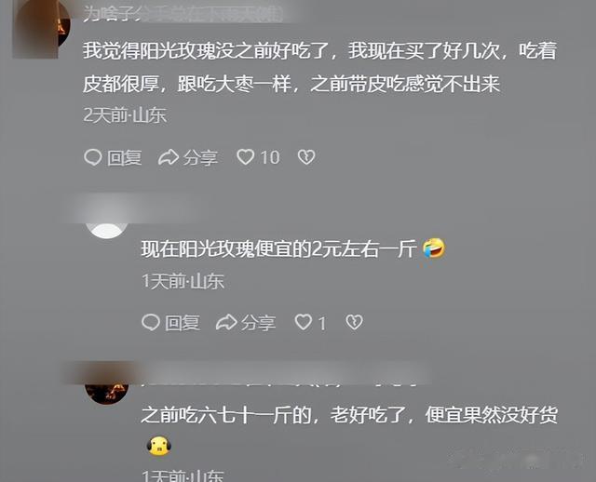This screenshot has height=482, width=596.
Task: Open the white avatar of second commenter
Action: [x=106, y=228]
